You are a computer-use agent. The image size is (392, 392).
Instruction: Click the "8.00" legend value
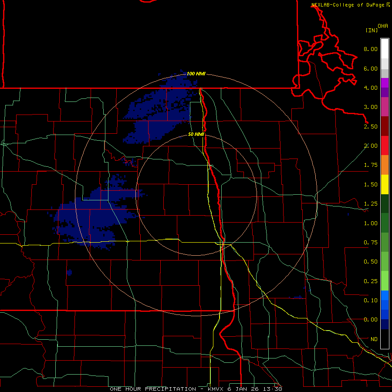coord(371,49)
